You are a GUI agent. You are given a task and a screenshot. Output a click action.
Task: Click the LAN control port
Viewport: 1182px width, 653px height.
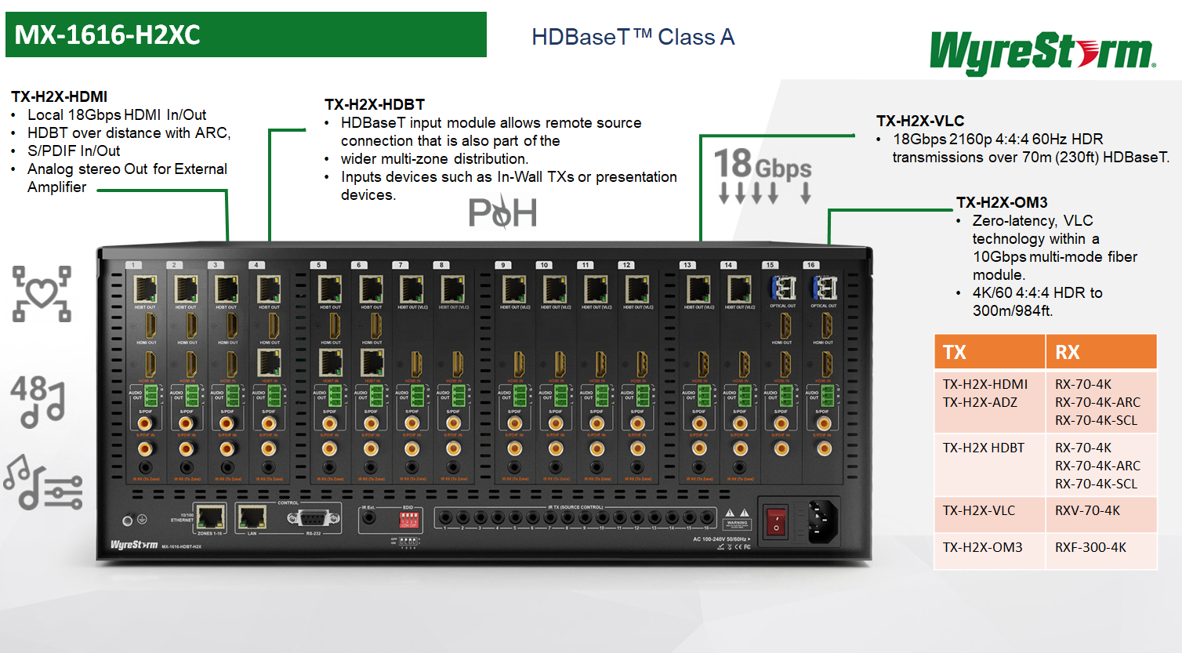[252, 517]
